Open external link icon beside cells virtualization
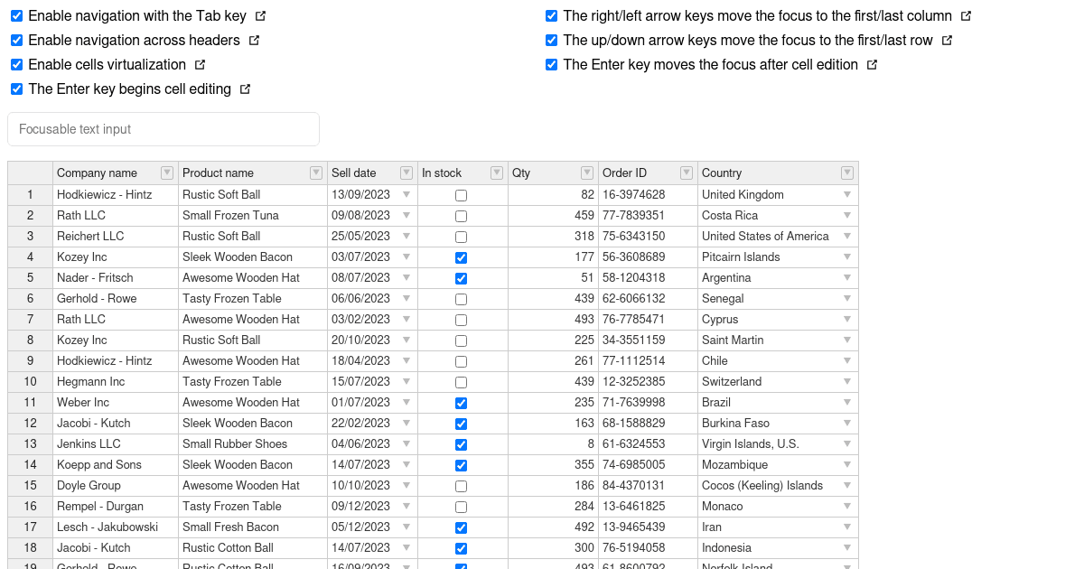 [200, 65]
